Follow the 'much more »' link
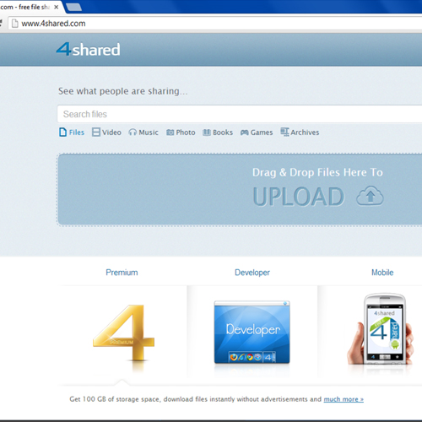The image size is (422, 422). (x=344, y=399)
